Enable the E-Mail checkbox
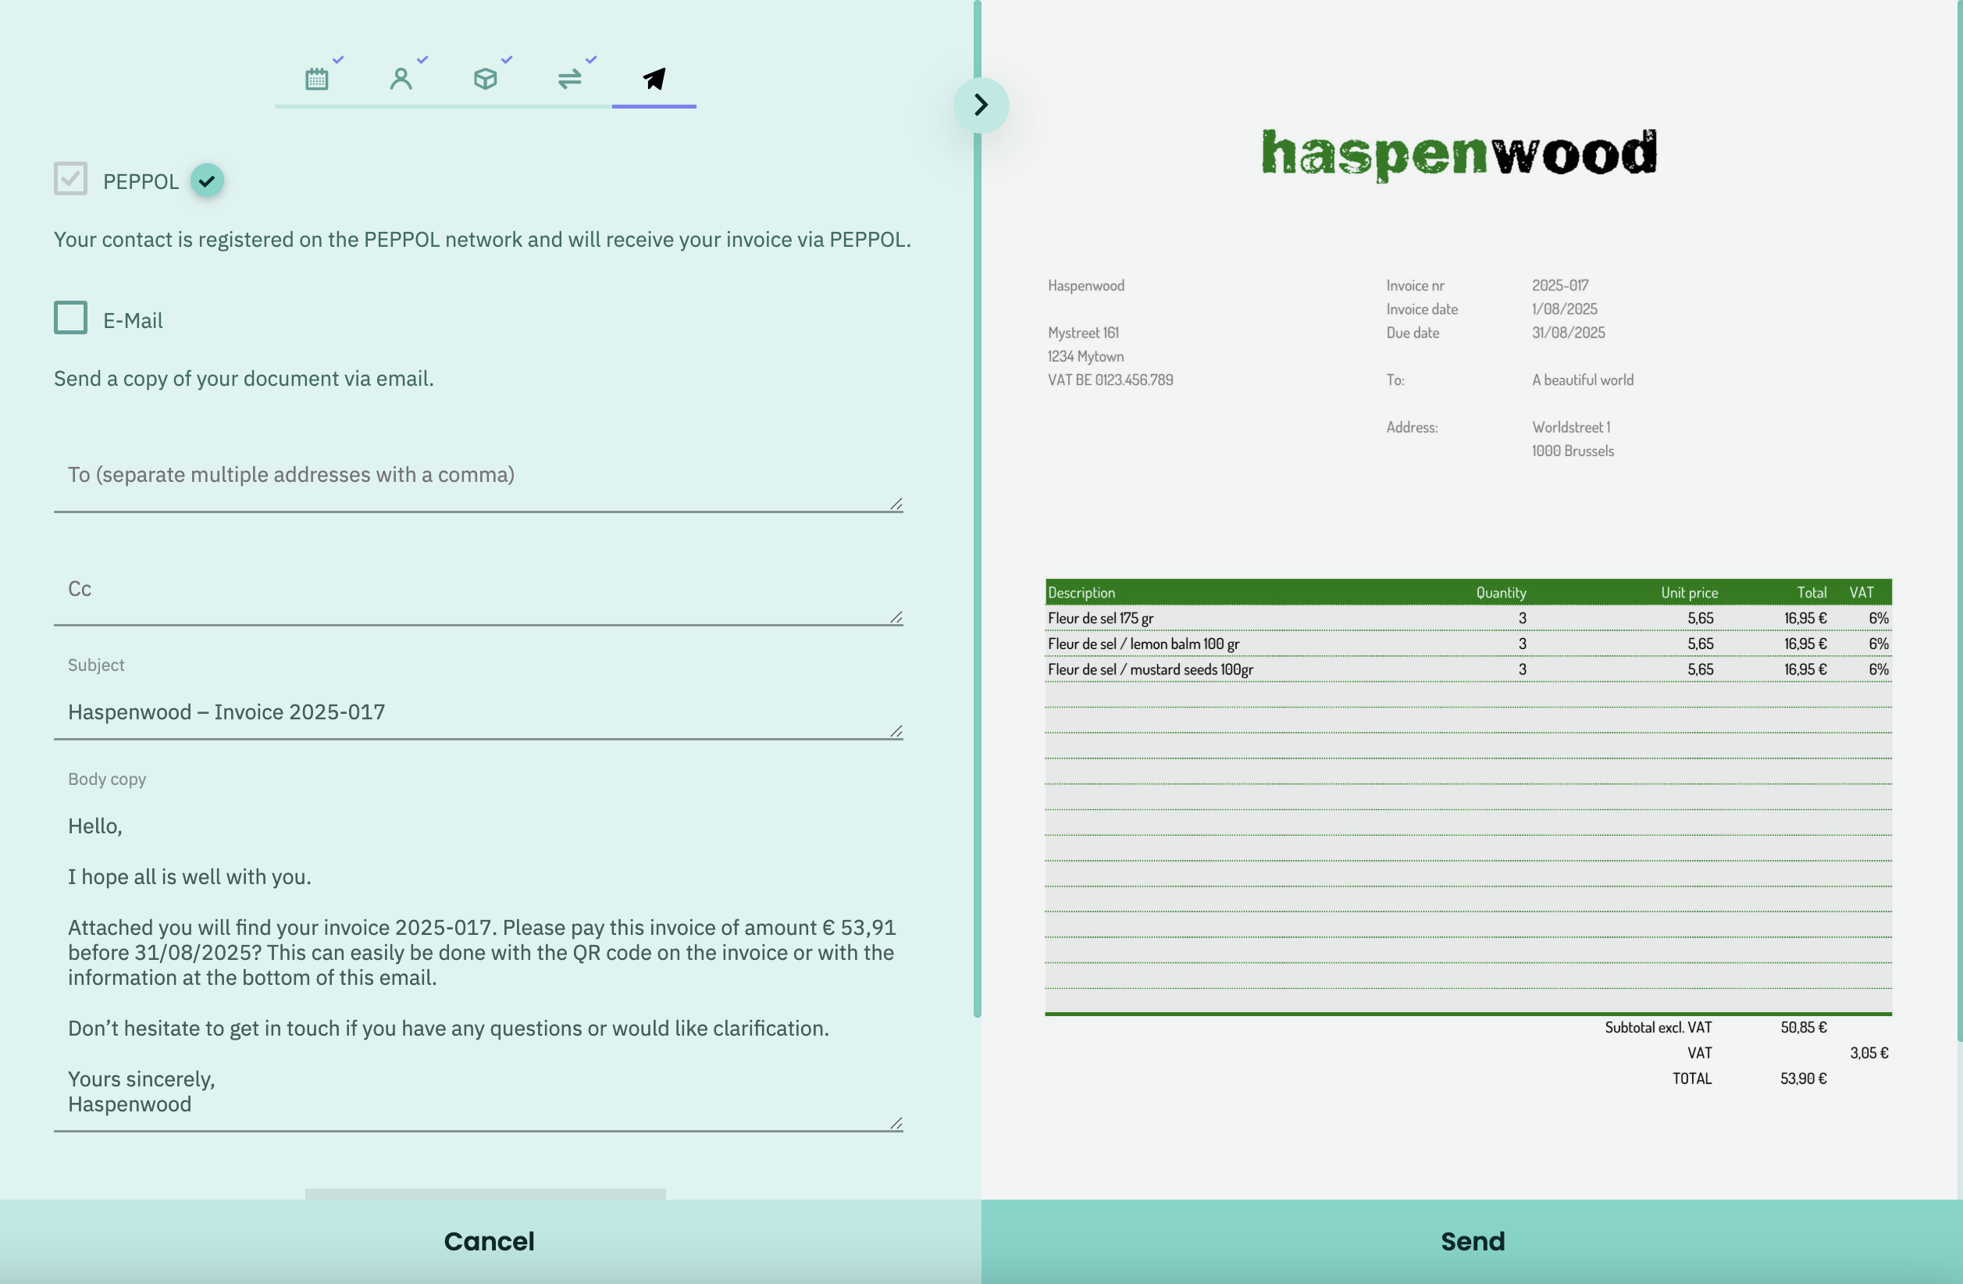 pos(70,318)
